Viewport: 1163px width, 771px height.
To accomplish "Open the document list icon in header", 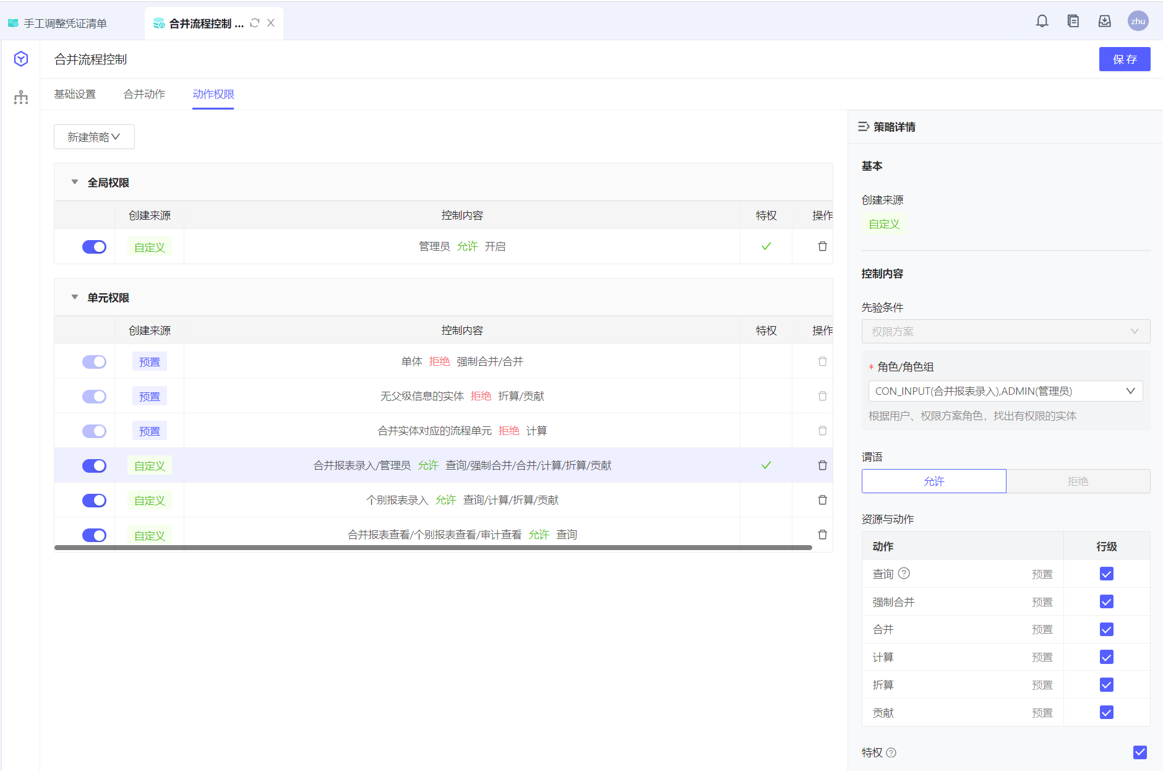I will pyautogui.click(x=1073, y=22).
